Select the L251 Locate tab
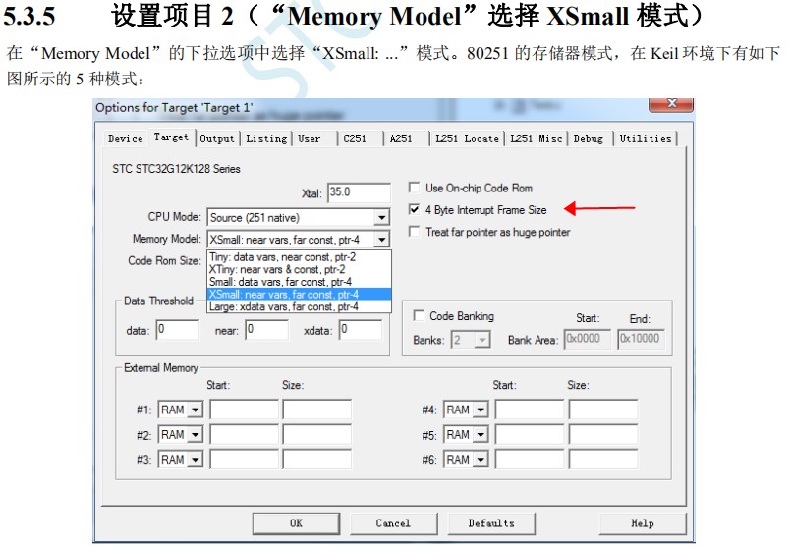This screenshot has height=547, width=792. coord(467,138)
